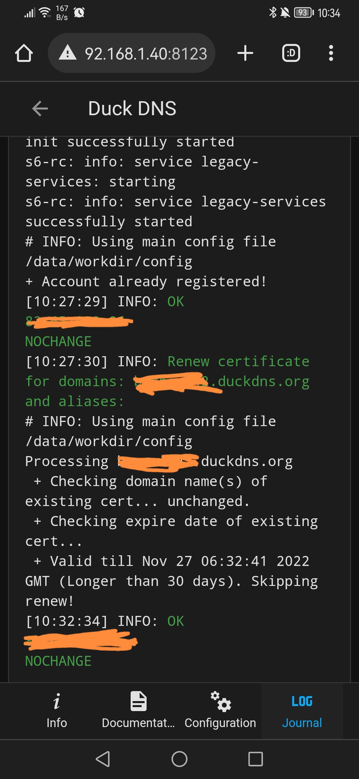Tap the muted notifications bell icon
Viewport: 359px width, 779px height.
[285, 13]
